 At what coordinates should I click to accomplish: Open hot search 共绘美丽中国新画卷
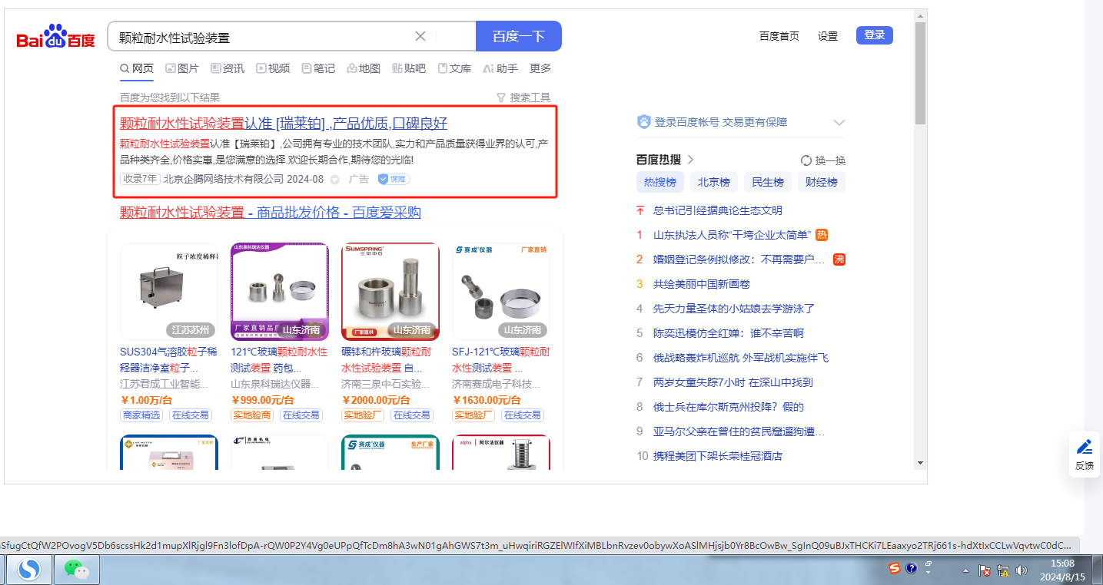702,284
